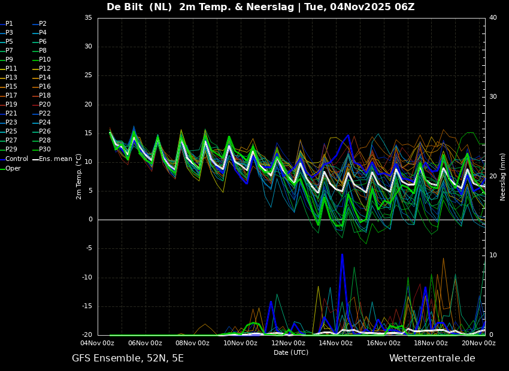Click the Date (UTC) axis label

point(291,353)
